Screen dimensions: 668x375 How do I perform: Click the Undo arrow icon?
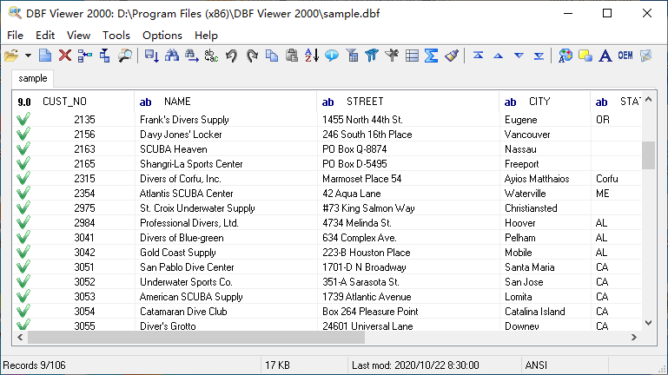point(231,56)
